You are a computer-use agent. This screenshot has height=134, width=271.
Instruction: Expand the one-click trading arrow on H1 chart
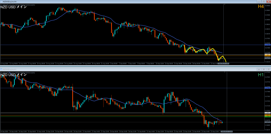1,73
